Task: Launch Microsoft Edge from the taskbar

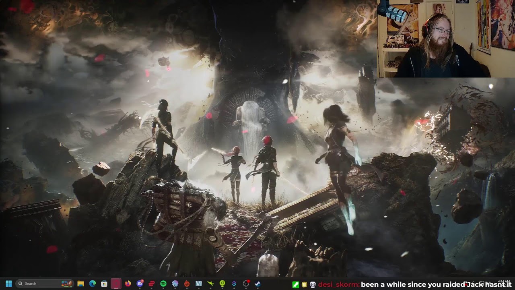Action: click(92, 284)
